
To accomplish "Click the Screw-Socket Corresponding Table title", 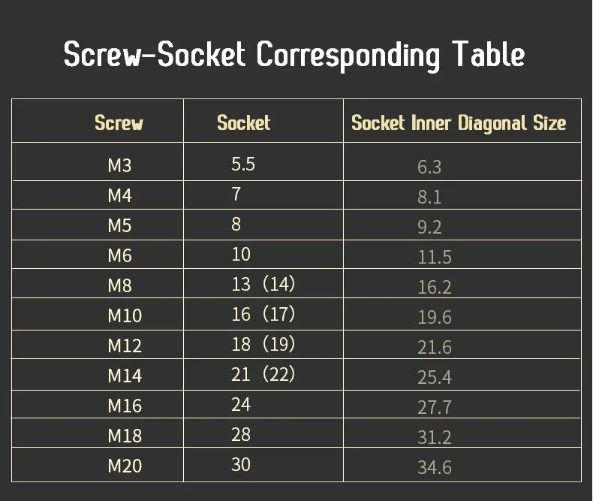I will tap(293, 55).
